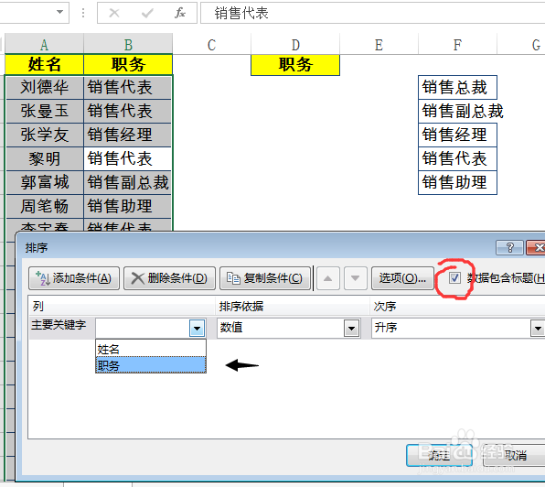Move sort condition down with arrow button
This screenshot has height=487, width=545.
pos(355,278)
